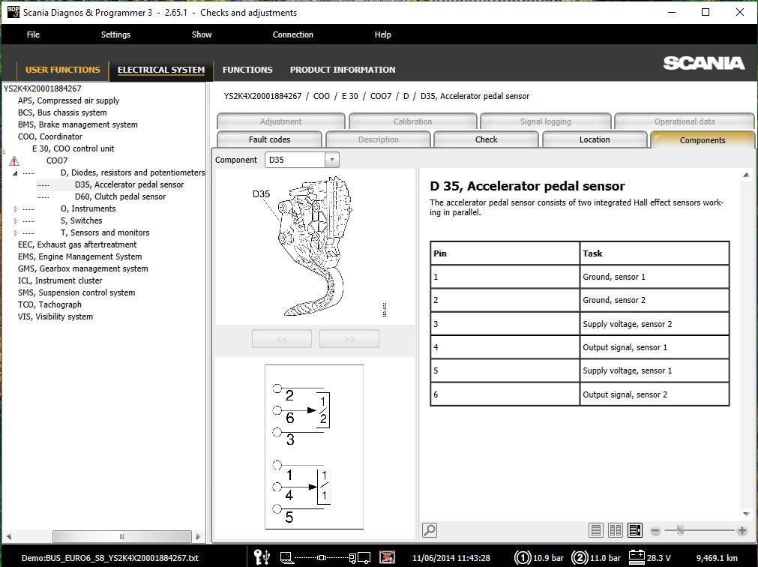Screen dimensions: 758x567
Task: Click the zoom in plus icon
Action: point(742,531)
